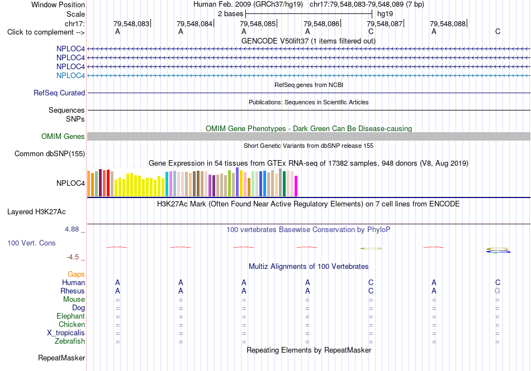
Task: Click the 'Click to complement -->' label
Action: click(x=46, y=32)
